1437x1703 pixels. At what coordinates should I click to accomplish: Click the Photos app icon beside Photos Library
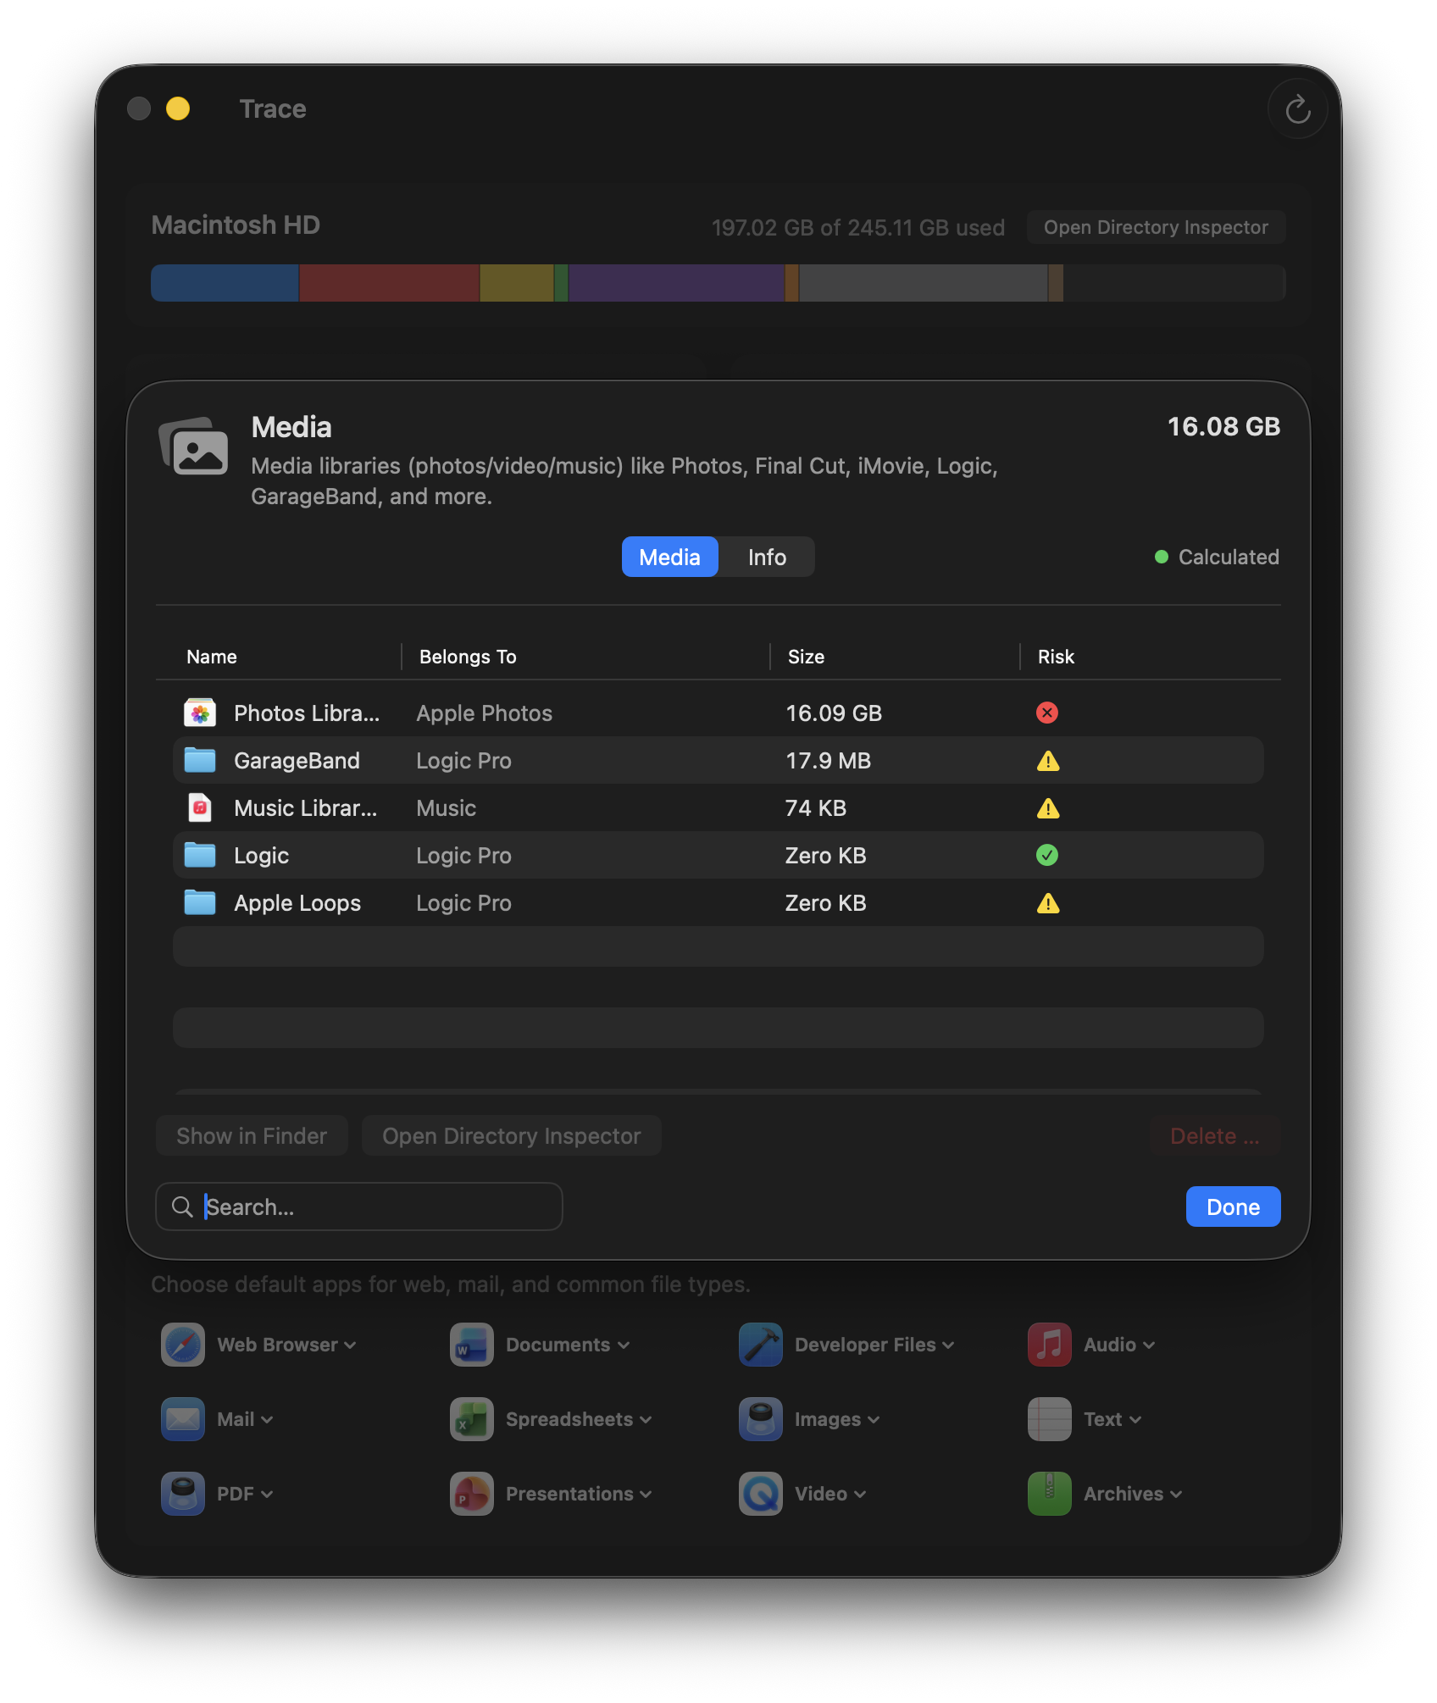(200, 713)
